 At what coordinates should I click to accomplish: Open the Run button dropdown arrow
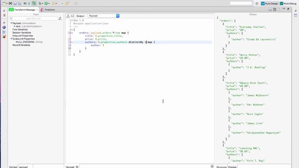pyautogui.click(x=49, y=3)
